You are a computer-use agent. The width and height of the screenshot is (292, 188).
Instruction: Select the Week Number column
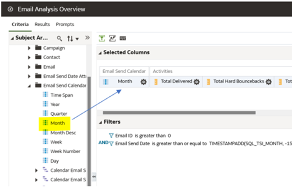(x=65, y=151)
